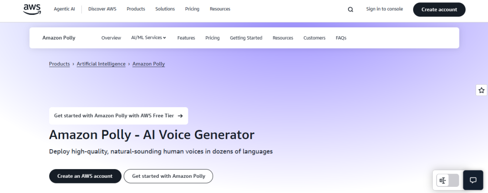This screenshot has width=488, height=193.
Task: Click the Artificial Intelligence breadcrumb link
Action: click(101, 64)
